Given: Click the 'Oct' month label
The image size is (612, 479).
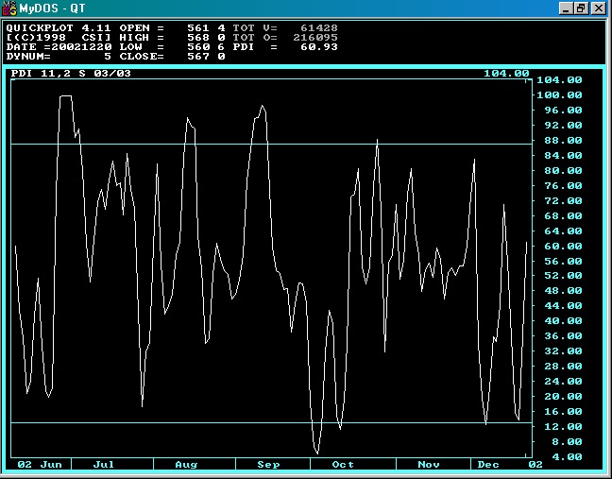Looking at the screenshot, I should (x=343, y=465).
